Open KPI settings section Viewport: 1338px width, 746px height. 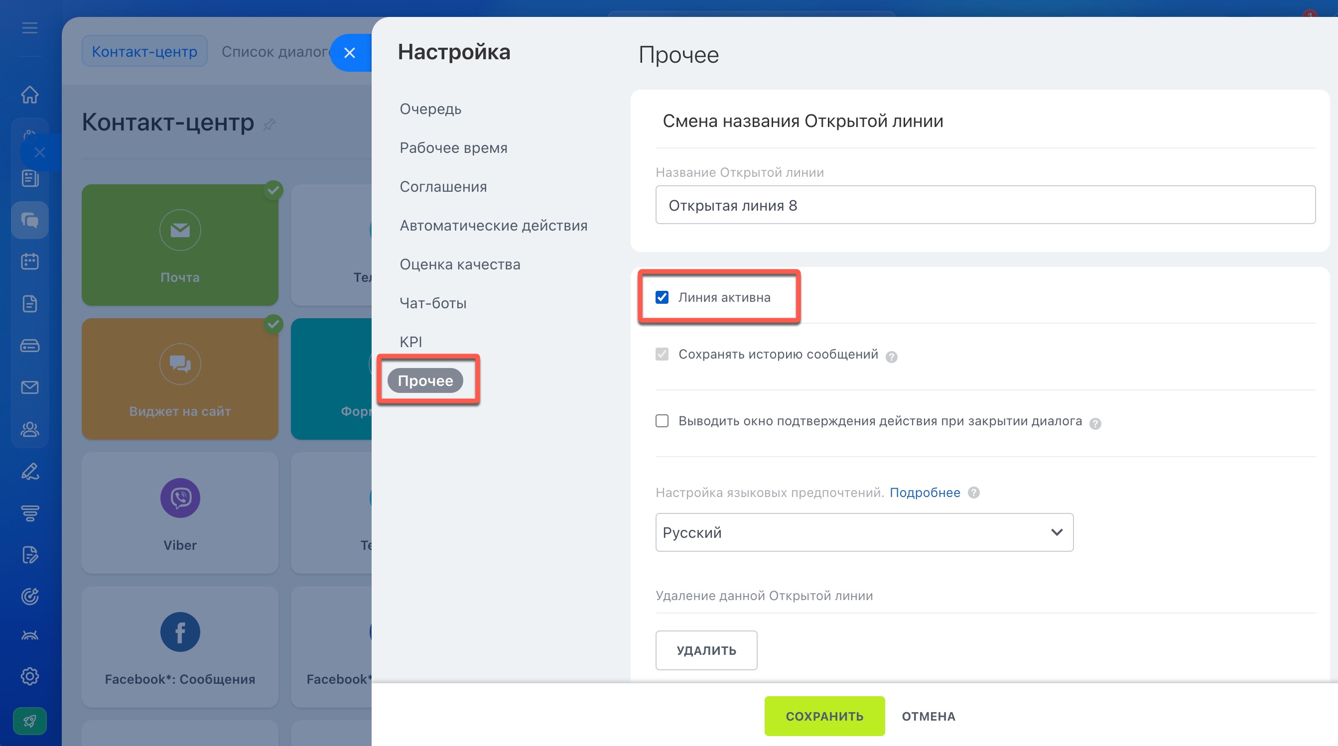point(410,342)
